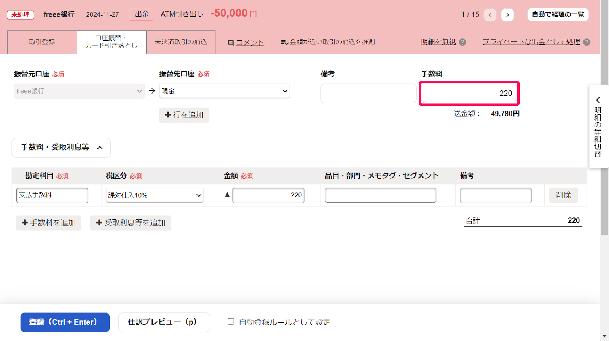Collapse the 手数料・受取利息等 section

click(61, 148)
